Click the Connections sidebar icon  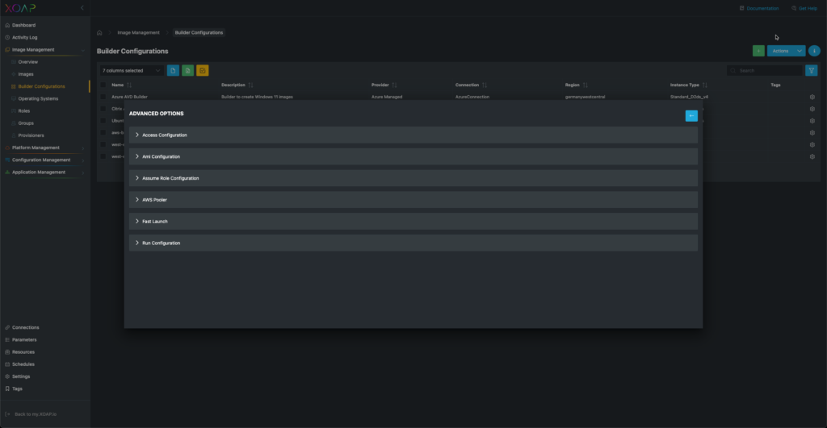click(7, 327)
